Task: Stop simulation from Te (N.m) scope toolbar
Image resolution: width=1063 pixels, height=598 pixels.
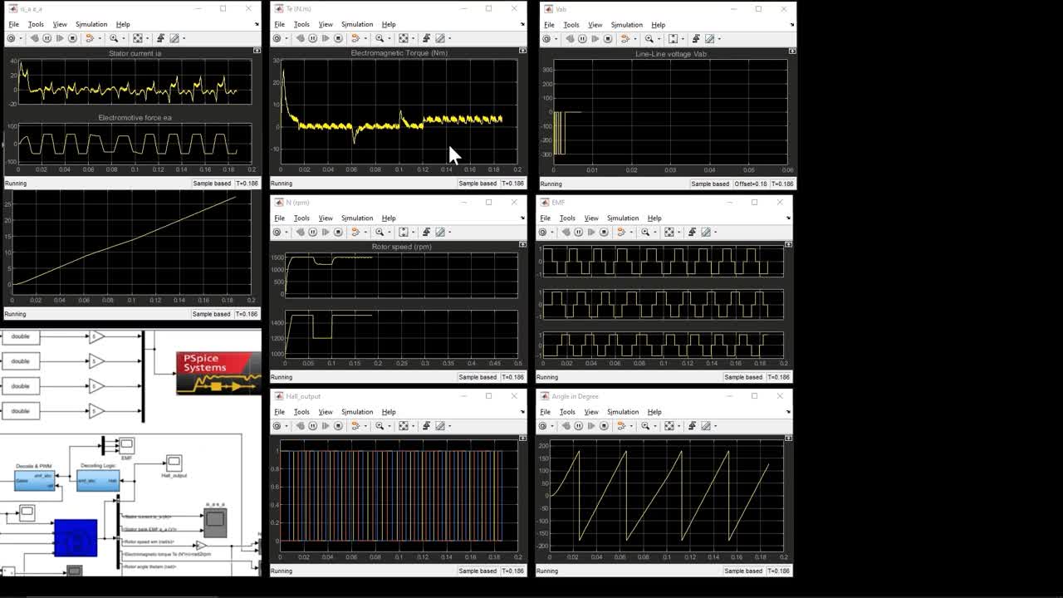Action: 338,38
